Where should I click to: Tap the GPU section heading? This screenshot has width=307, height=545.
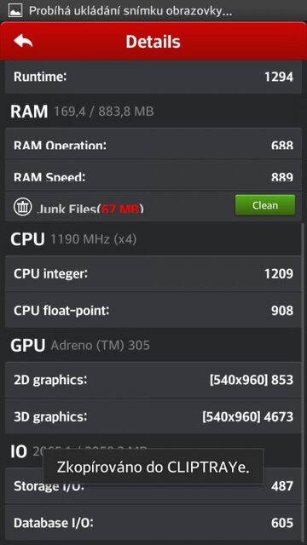[28, 345]
